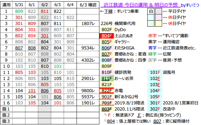201x125 pixels.
Task: Select the 6/4 column header
Action: pyautogui.click(x=70, y=5)
